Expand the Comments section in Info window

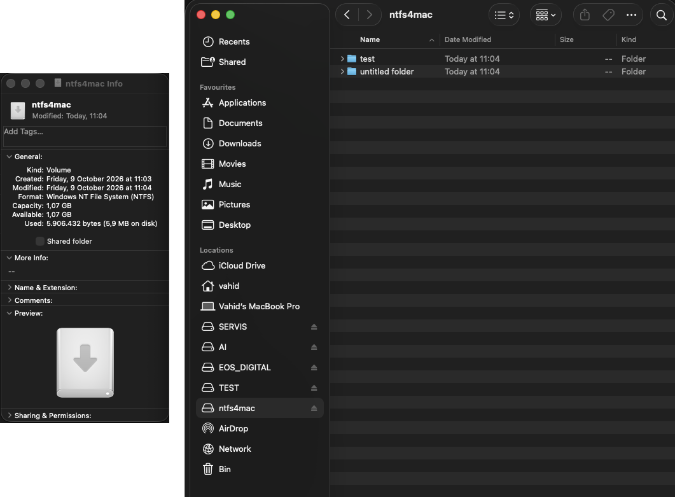[9, 300]
